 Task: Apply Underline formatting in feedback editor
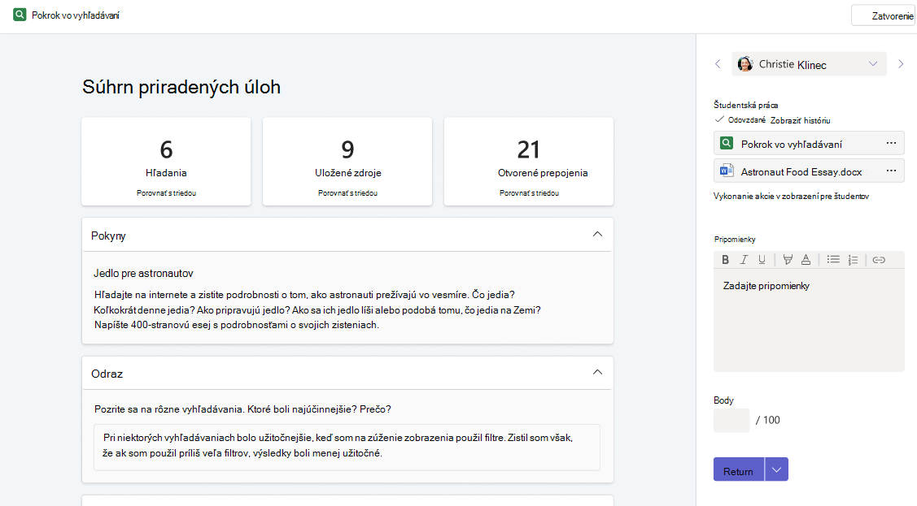[x=762, y=260]
